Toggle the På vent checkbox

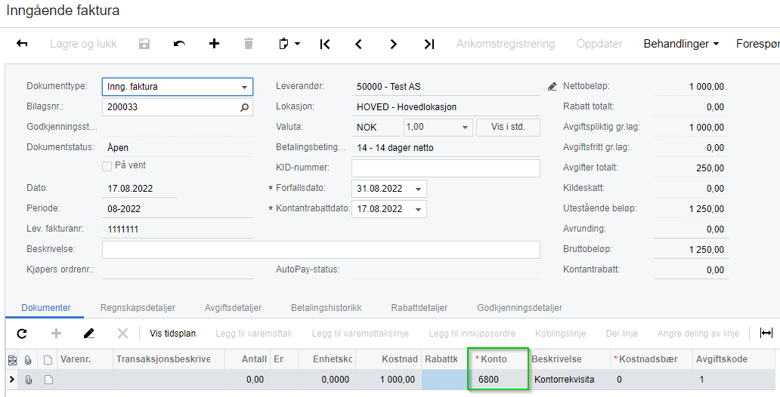(107, 166)
